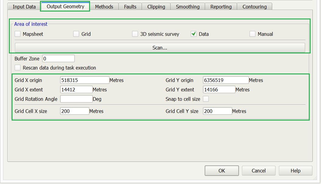Select the Faults tab
The width and height of the screenshot is (321, 184).
[x=130, y=7]
